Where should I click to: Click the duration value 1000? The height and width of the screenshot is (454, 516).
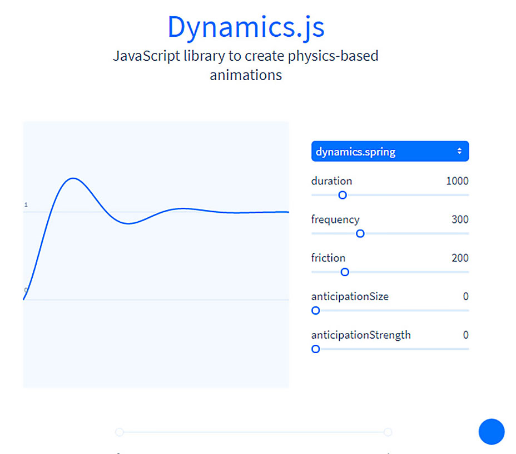(x=457, y=181)
